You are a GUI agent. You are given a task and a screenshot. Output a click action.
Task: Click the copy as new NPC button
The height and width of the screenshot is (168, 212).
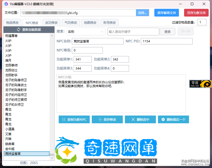74,119
